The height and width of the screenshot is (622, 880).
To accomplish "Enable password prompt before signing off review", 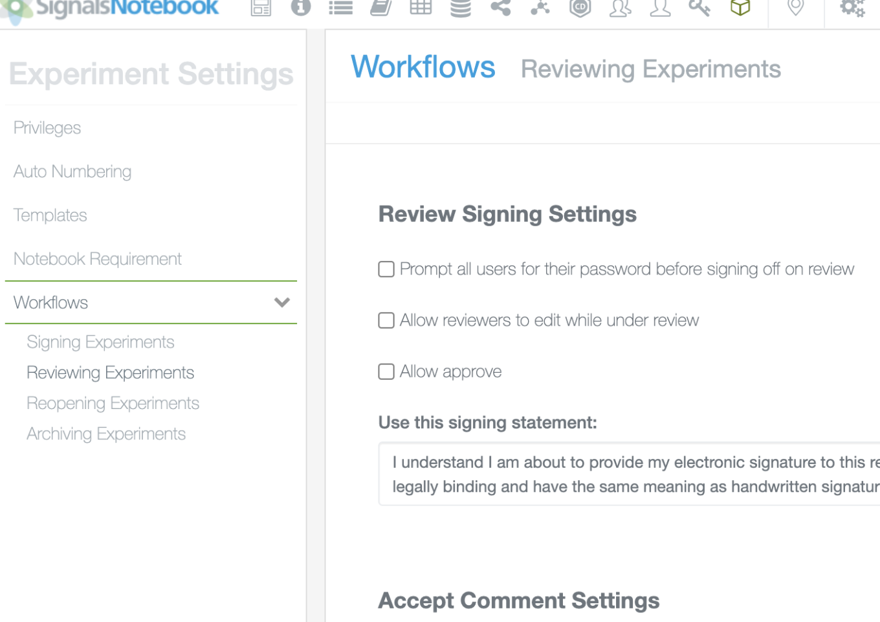I will pyautogui.click(x=386, y=269).
